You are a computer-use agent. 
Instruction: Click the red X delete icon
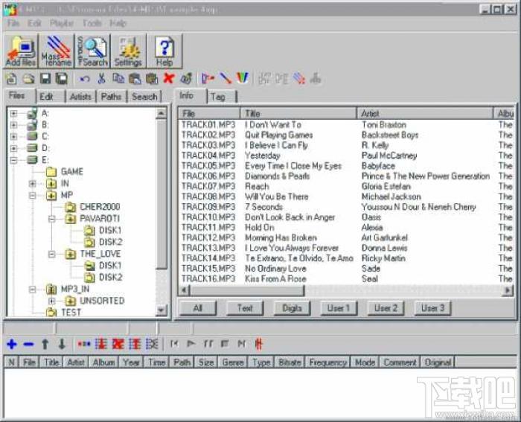(x=169, y=78)
